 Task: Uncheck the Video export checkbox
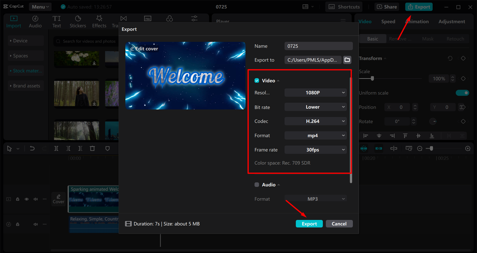[x=257, y=81]
